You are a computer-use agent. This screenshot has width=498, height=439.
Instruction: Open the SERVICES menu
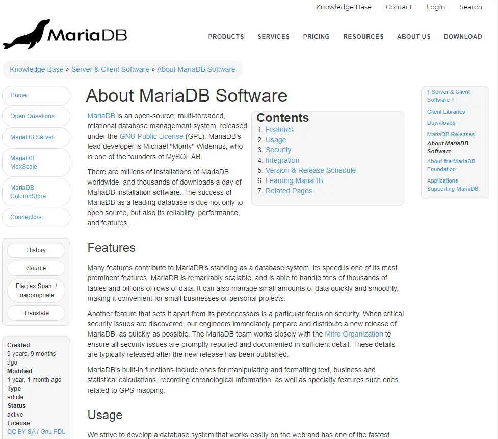(273, 37)
